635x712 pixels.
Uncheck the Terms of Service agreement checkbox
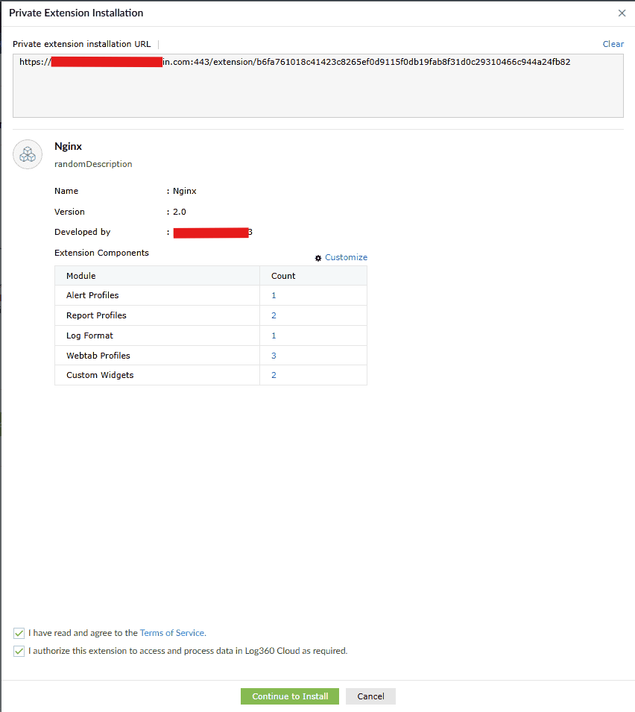click(x=19, y=633)
